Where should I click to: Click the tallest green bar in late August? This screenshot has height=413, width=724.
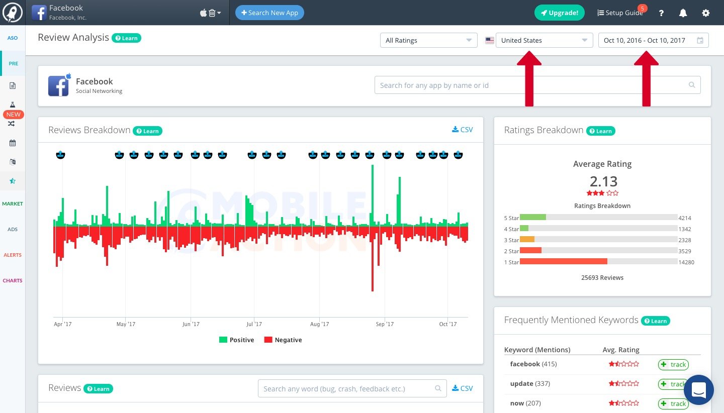coord(373,195)
